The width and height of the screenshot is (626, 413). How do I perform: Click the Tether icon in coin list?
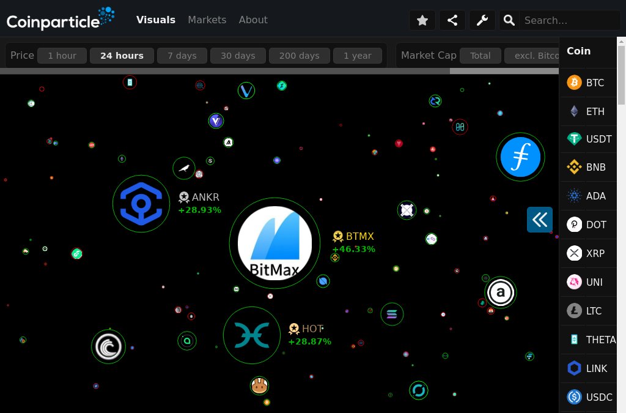(574, 139)
